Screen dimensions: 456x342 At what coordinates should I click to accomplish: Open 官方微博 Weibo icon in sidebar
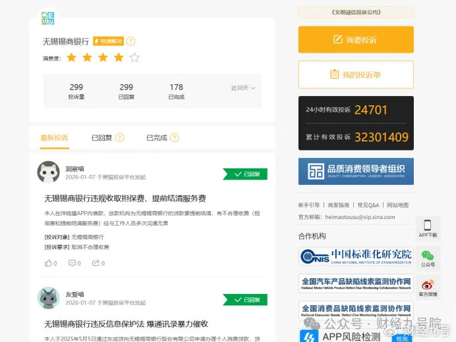[x=428, y=287]
